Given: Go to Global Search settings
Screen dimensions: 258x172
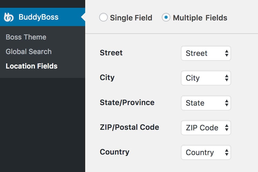Looking at the screenshot, I should pyautogui.click(x=29, y=52).
